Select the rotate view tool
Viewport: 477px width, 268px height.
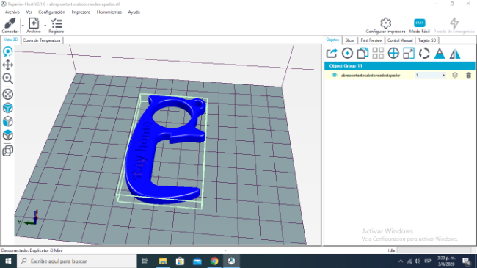[8, 51]
